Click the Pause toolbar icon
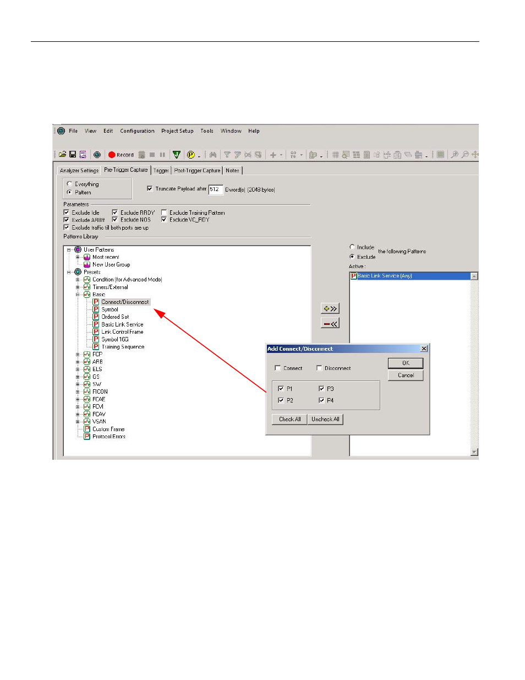 pyautogui.click(x=162, y=155)
